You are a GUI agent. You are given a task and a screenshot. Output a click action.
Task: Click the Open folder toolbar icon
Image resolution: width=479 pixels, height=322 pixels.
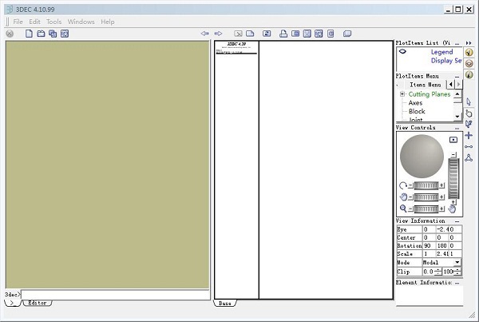[41, 34]
